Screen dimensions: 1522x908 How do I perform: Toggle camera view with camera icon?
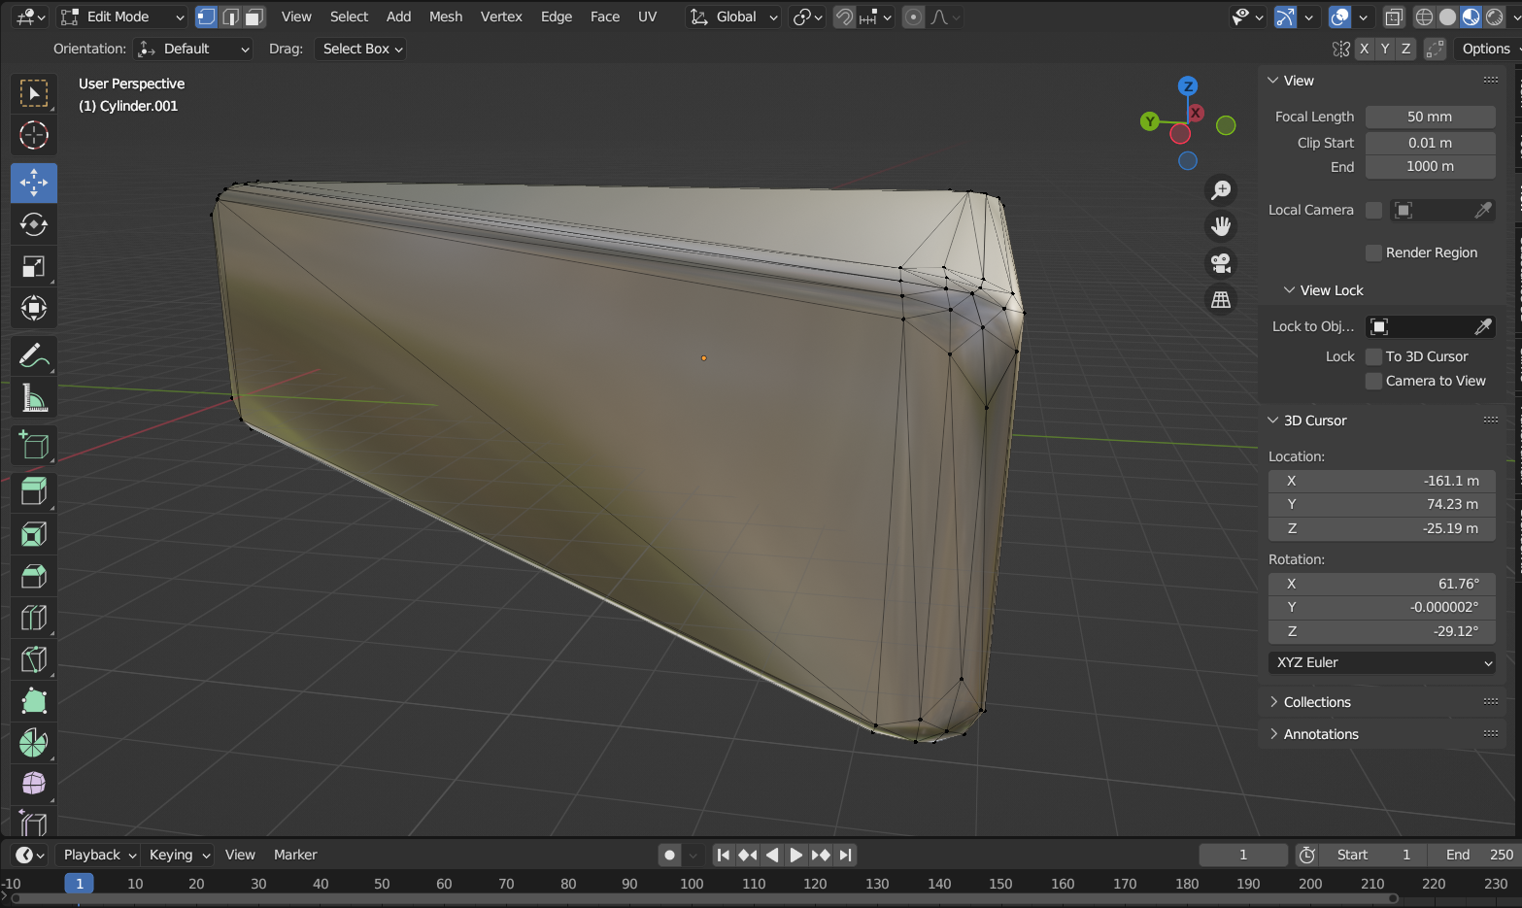[x=1221, y=263]
